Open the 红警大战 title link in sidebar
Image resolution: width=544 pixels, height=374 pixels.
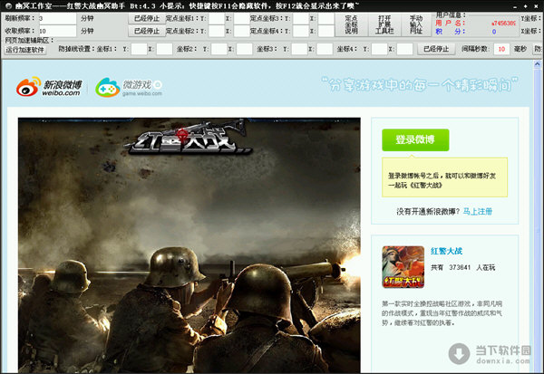(x=446, y=251)
